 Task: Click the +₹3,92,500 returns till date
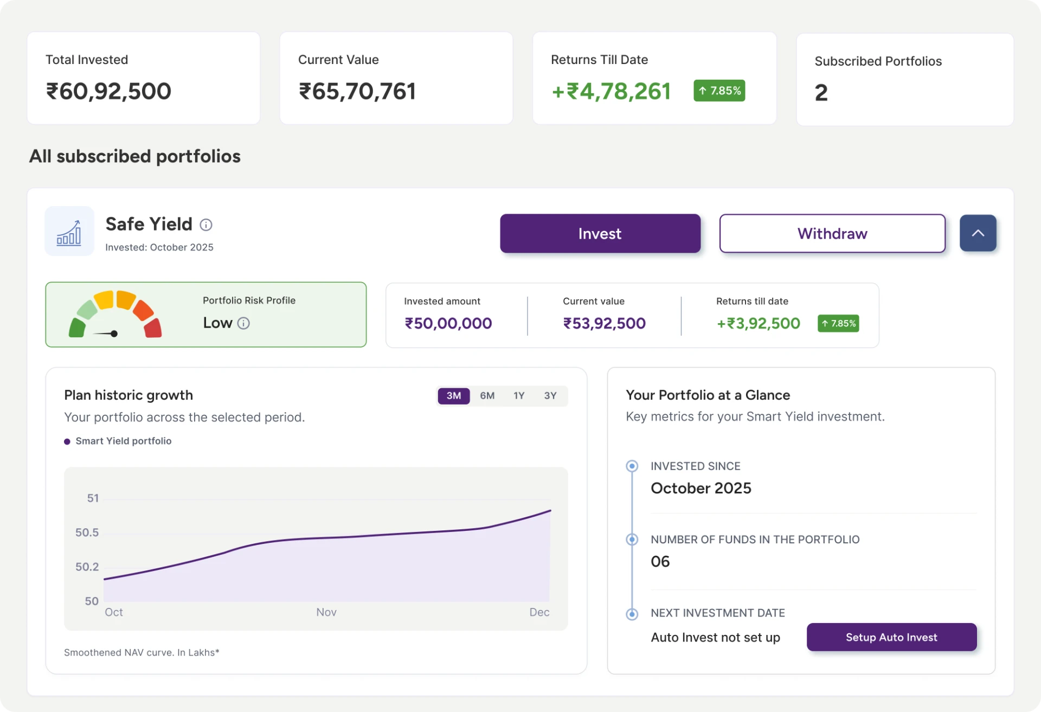pyautogui.click(x=758, y=324)
